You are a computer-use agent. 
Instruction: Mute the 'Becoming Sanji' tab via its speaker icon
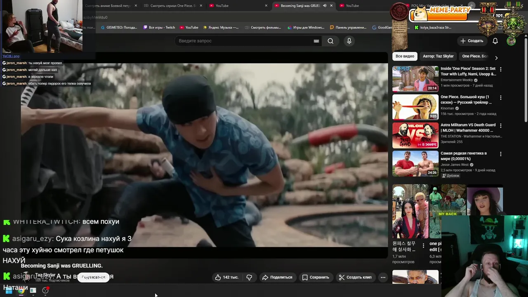pos(325,6)
